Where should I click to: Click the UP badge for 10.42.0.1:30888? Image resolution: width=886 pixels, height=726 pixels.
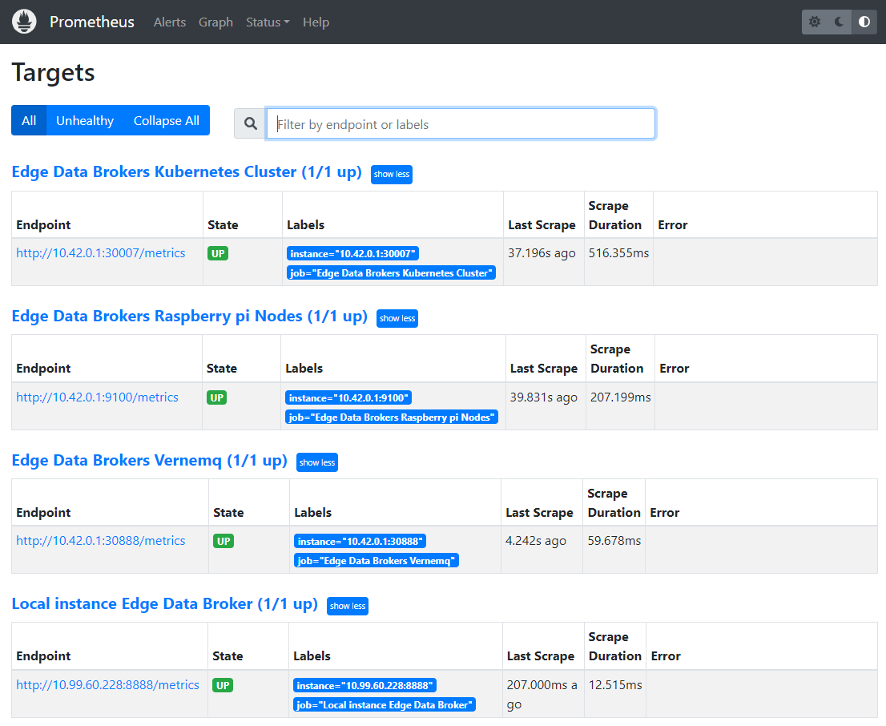click(x=224, y=541)
